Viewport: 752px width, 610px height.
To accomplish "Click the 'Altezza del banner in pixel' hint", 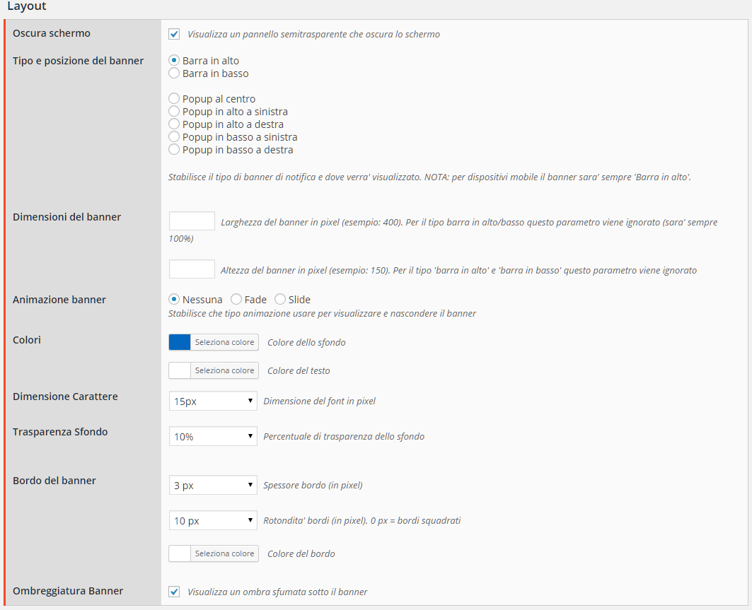I will pyautogui.click(x=458, y=270).
